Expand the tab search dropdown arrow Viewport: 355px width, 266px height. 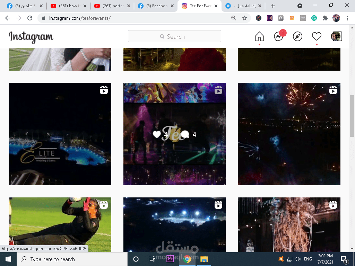pos(300,6)
